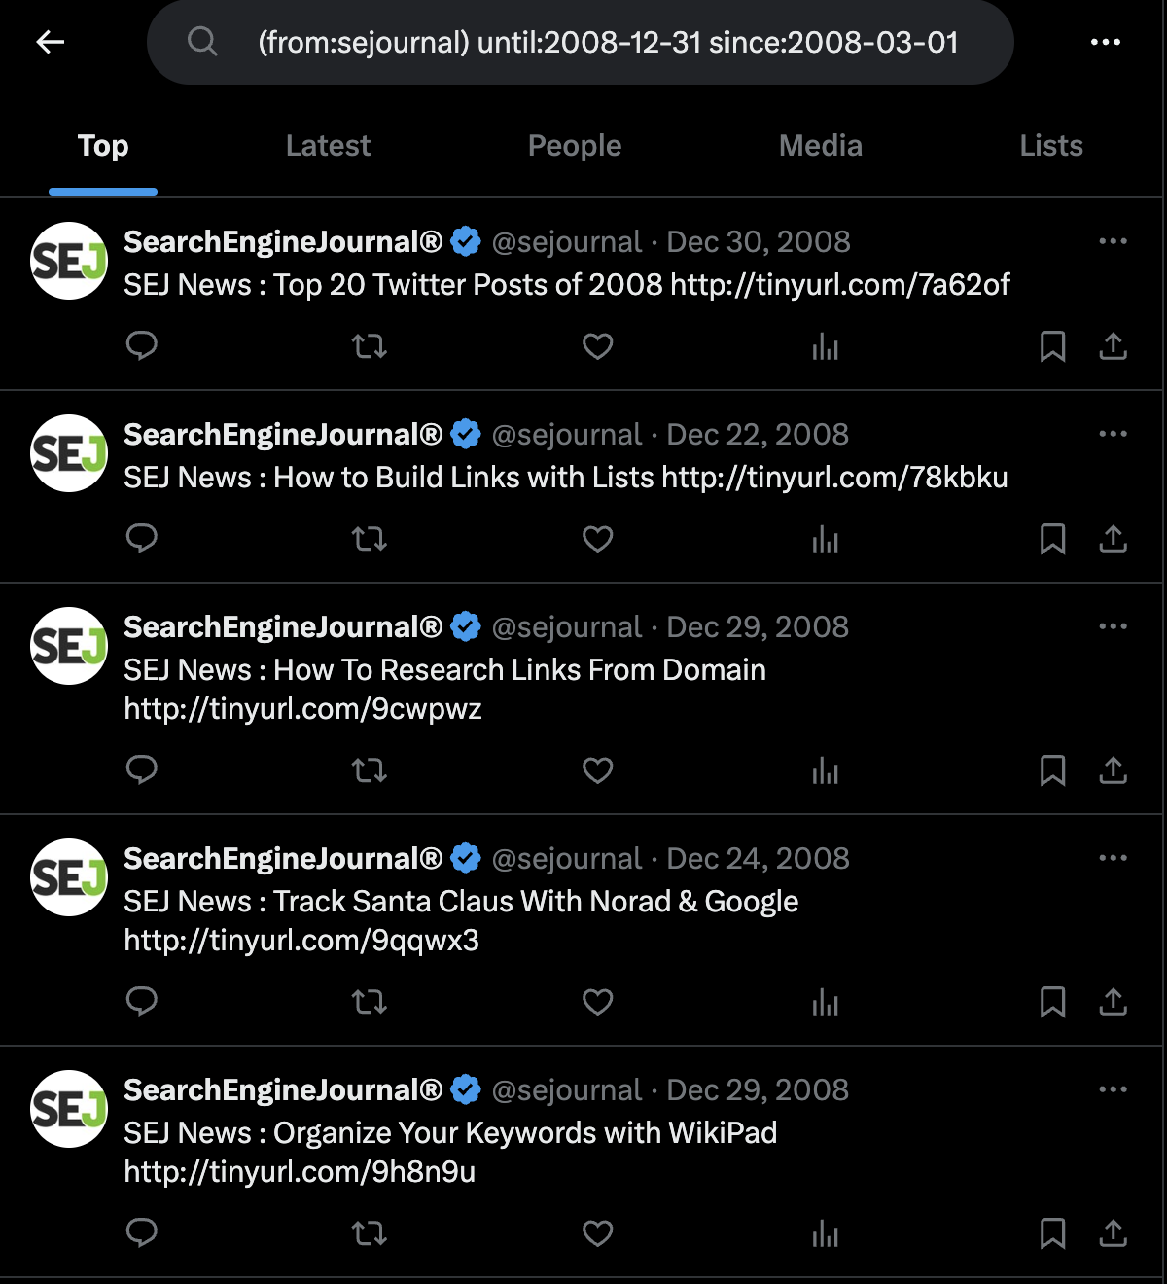Bookmark the Top 20 Twitter Posts tweet
The image size is (1167, 1284).
click(1052, 346)
